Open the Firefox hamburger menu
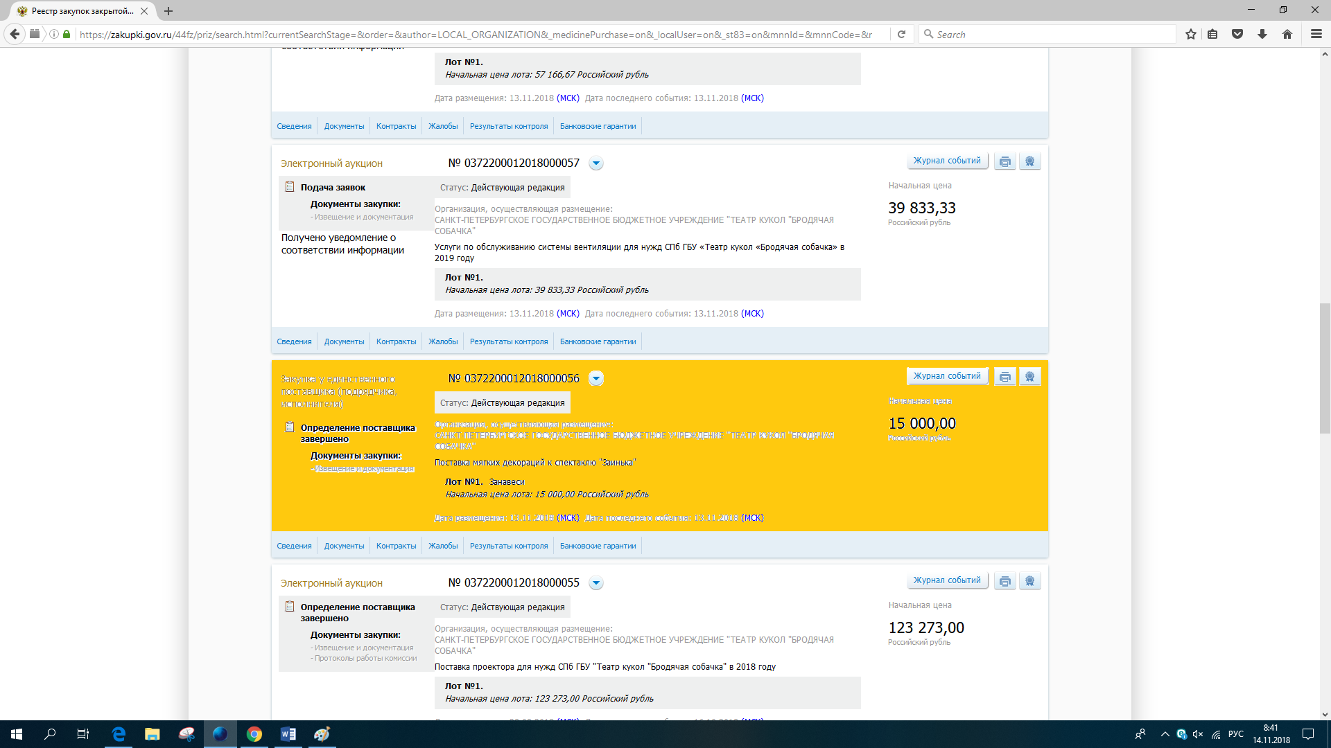Image resolution: width=1331 pixels, height=748 pixels. coord(1316,34)
